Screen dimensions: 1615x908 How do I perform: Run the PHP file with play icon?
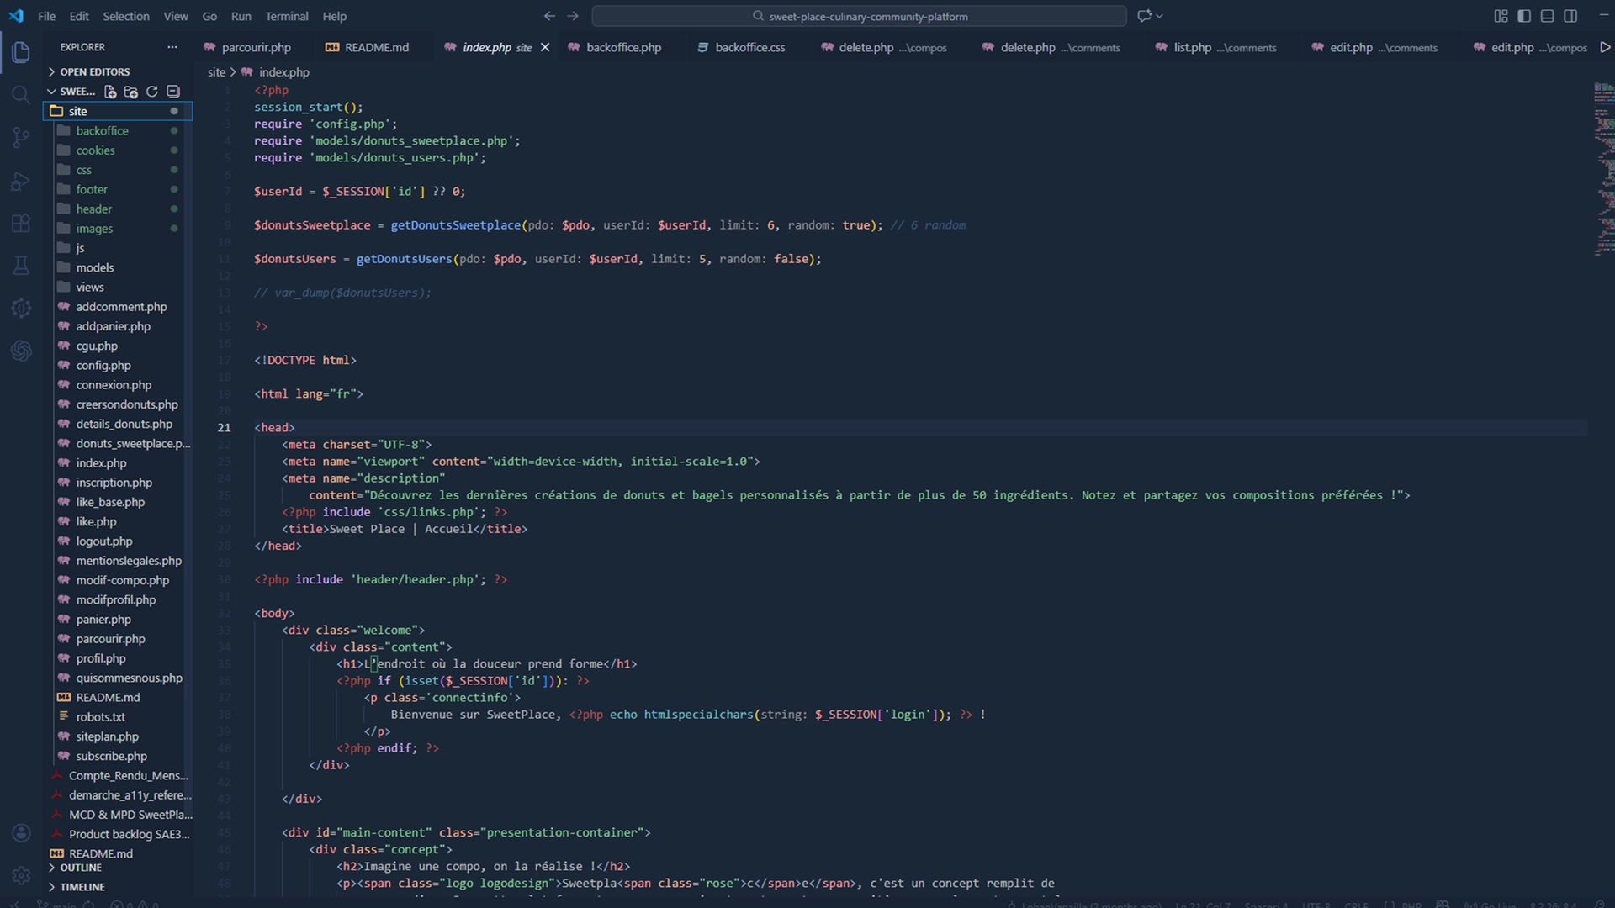click(1605, 47)
